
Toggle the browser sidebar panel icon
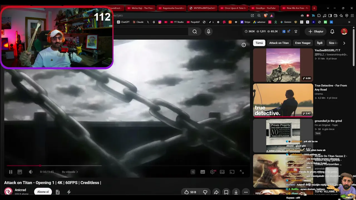[x=330, y=16]
